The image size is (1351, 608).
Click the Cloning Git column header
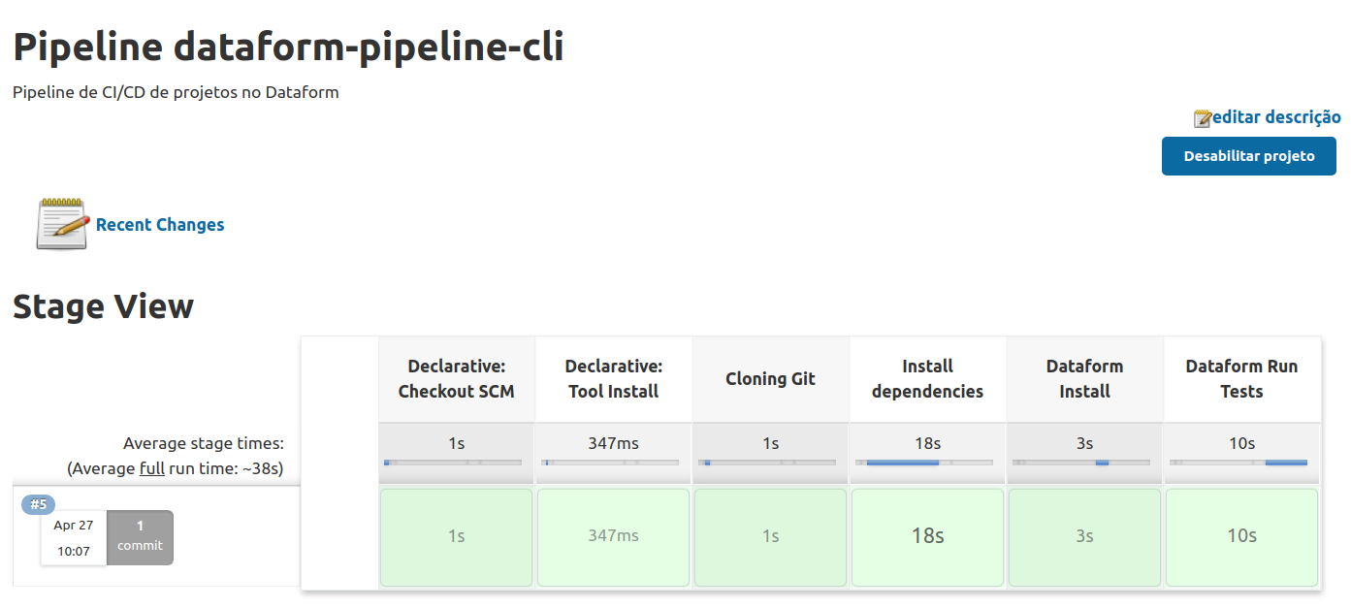(x=770, y=378)
